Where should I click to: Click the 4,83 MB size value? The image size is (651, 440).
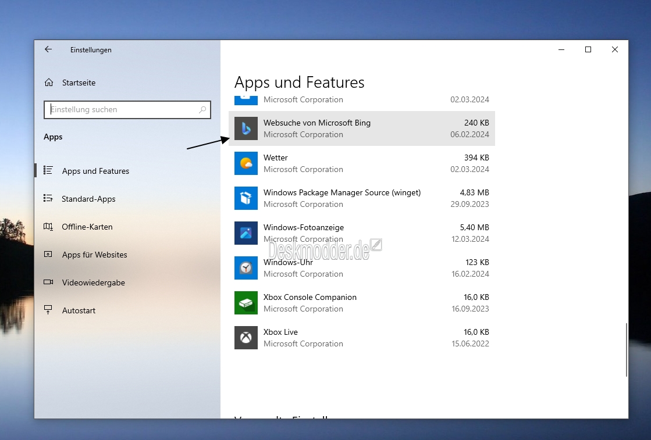[475, 192]
